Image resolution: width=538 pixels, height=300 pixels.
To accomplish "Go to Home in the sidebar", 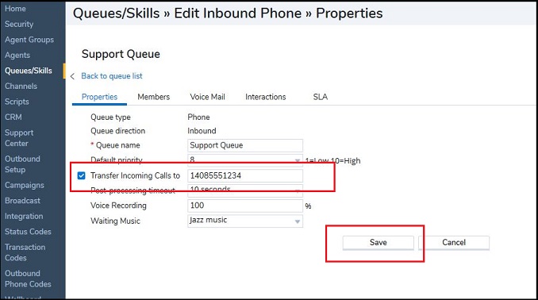I will pyautogui.click(x=15, y=9).
